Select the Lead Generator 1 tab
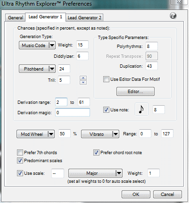The image size is (189, 203). [45, 17]
